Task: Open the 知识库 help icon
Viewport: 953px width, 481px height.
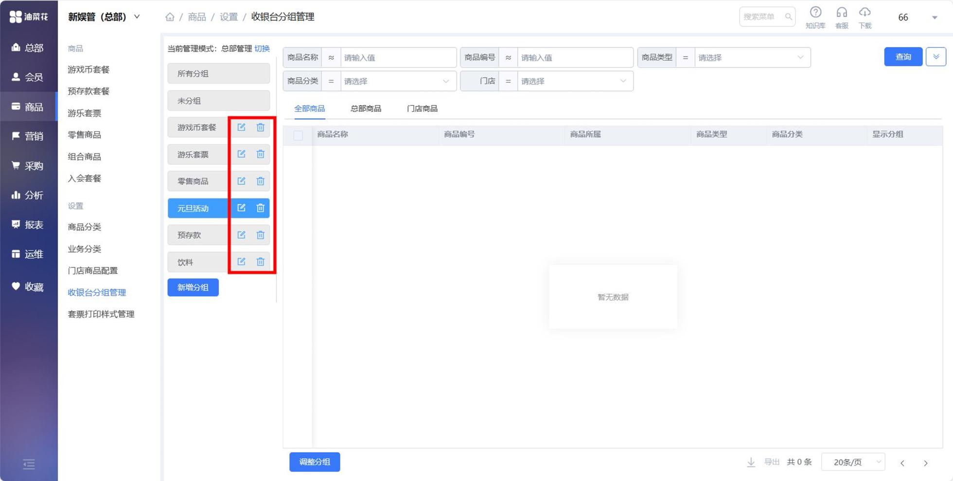Action: click(815, 12)
